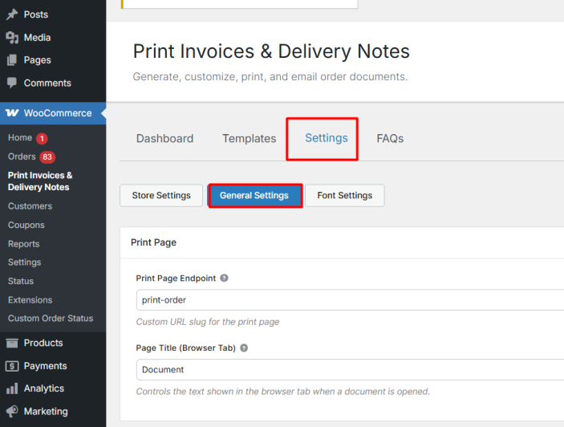Screen dimensions: 564x427
Task: Show help tooltip for Page Title
Action: 244,348
